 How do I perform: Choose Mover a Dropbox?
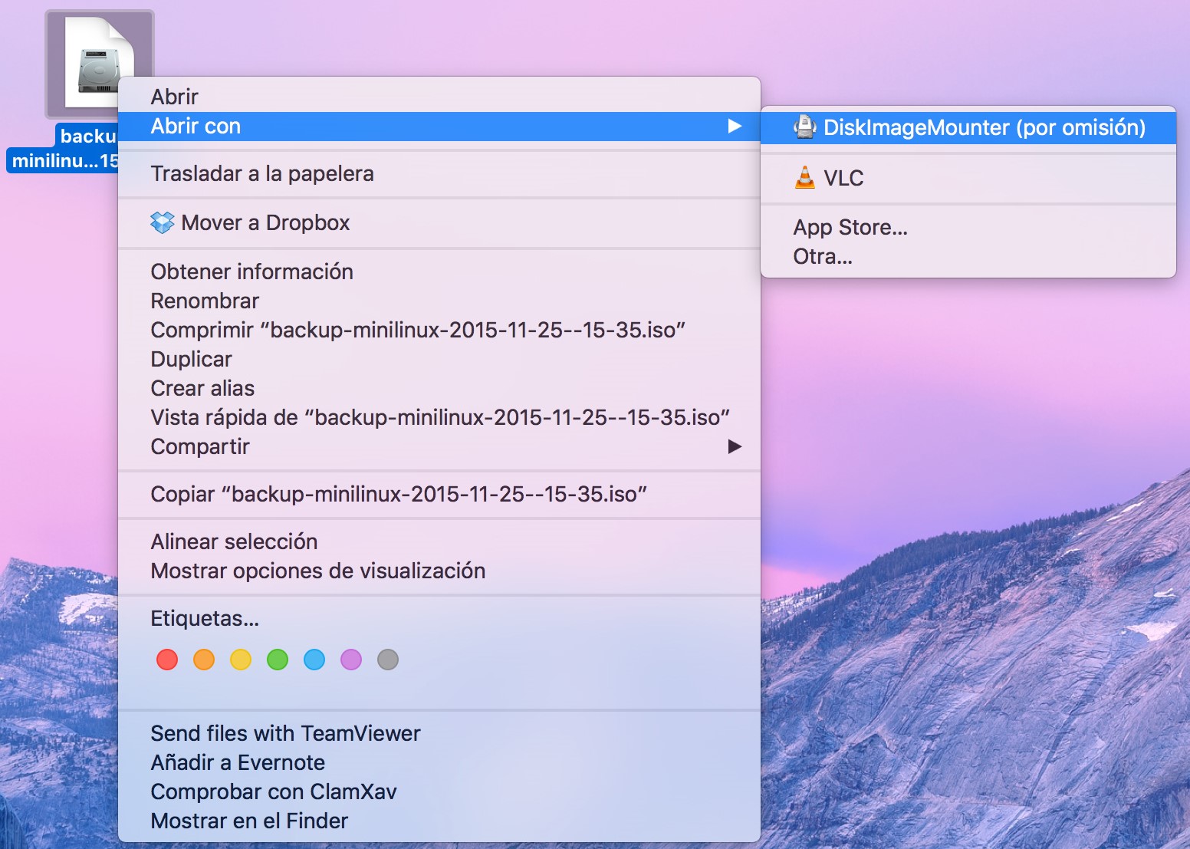pos(439,222)
